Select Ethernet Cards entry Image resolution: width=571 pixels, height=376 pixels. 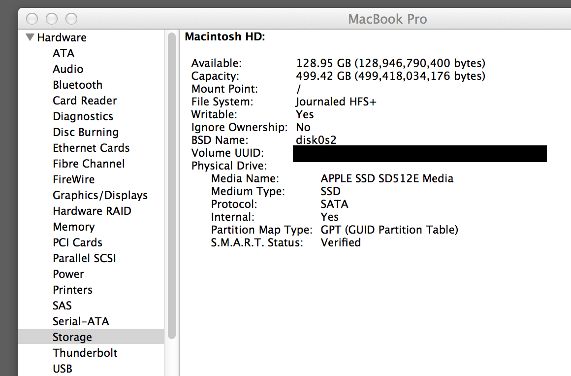(x=91, y=148)
